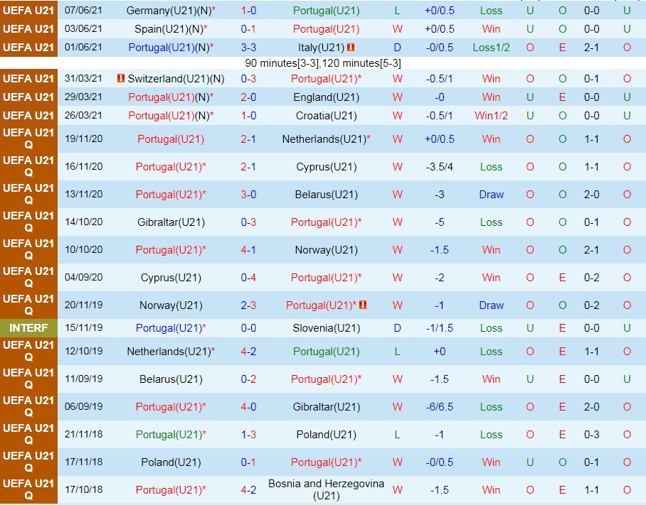Open Spain(U21)(N) team link

(x=171, y=29)
